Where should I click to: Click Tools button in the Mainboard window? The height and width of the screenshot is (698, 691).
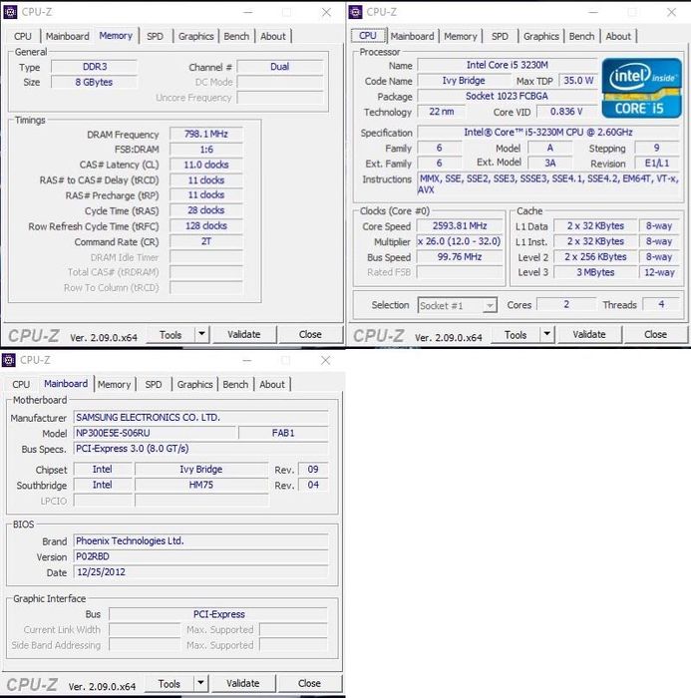click(170, 683)
